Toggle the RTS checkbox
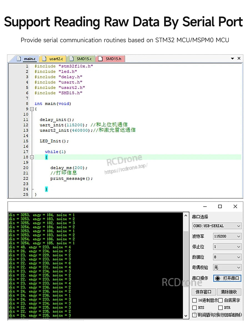 (x=194, y=308)
